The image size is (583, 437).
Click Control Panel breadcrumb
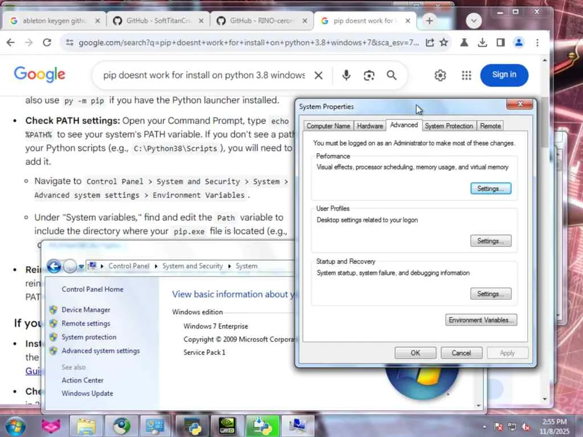(129, 266)
